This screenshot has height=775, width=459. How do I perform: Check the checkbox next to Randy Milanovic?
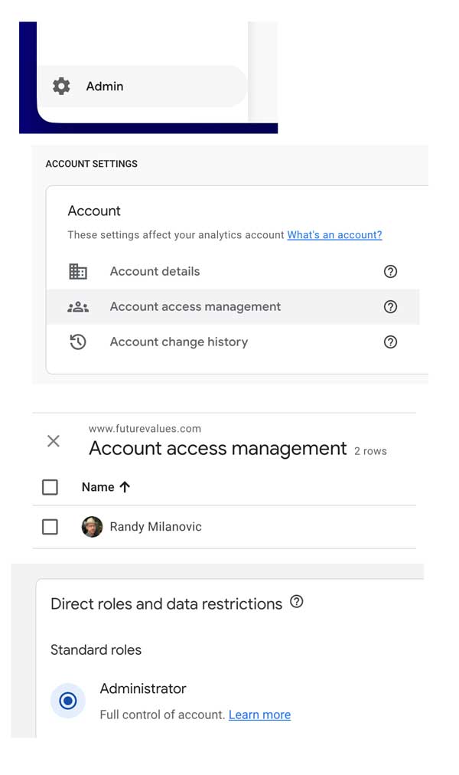point(50,527)
